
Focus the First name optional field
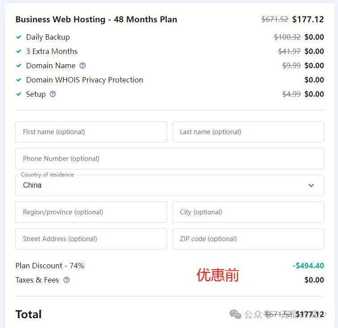pos(91,132)
